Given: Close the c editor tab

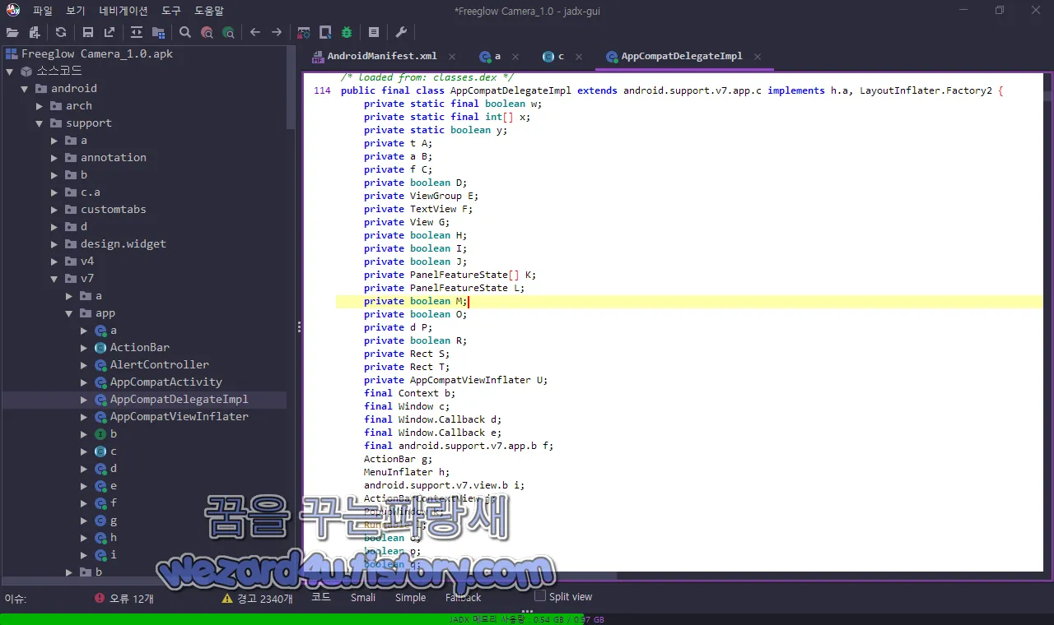Looking at the screenshot, I should [x=579, y=57].
